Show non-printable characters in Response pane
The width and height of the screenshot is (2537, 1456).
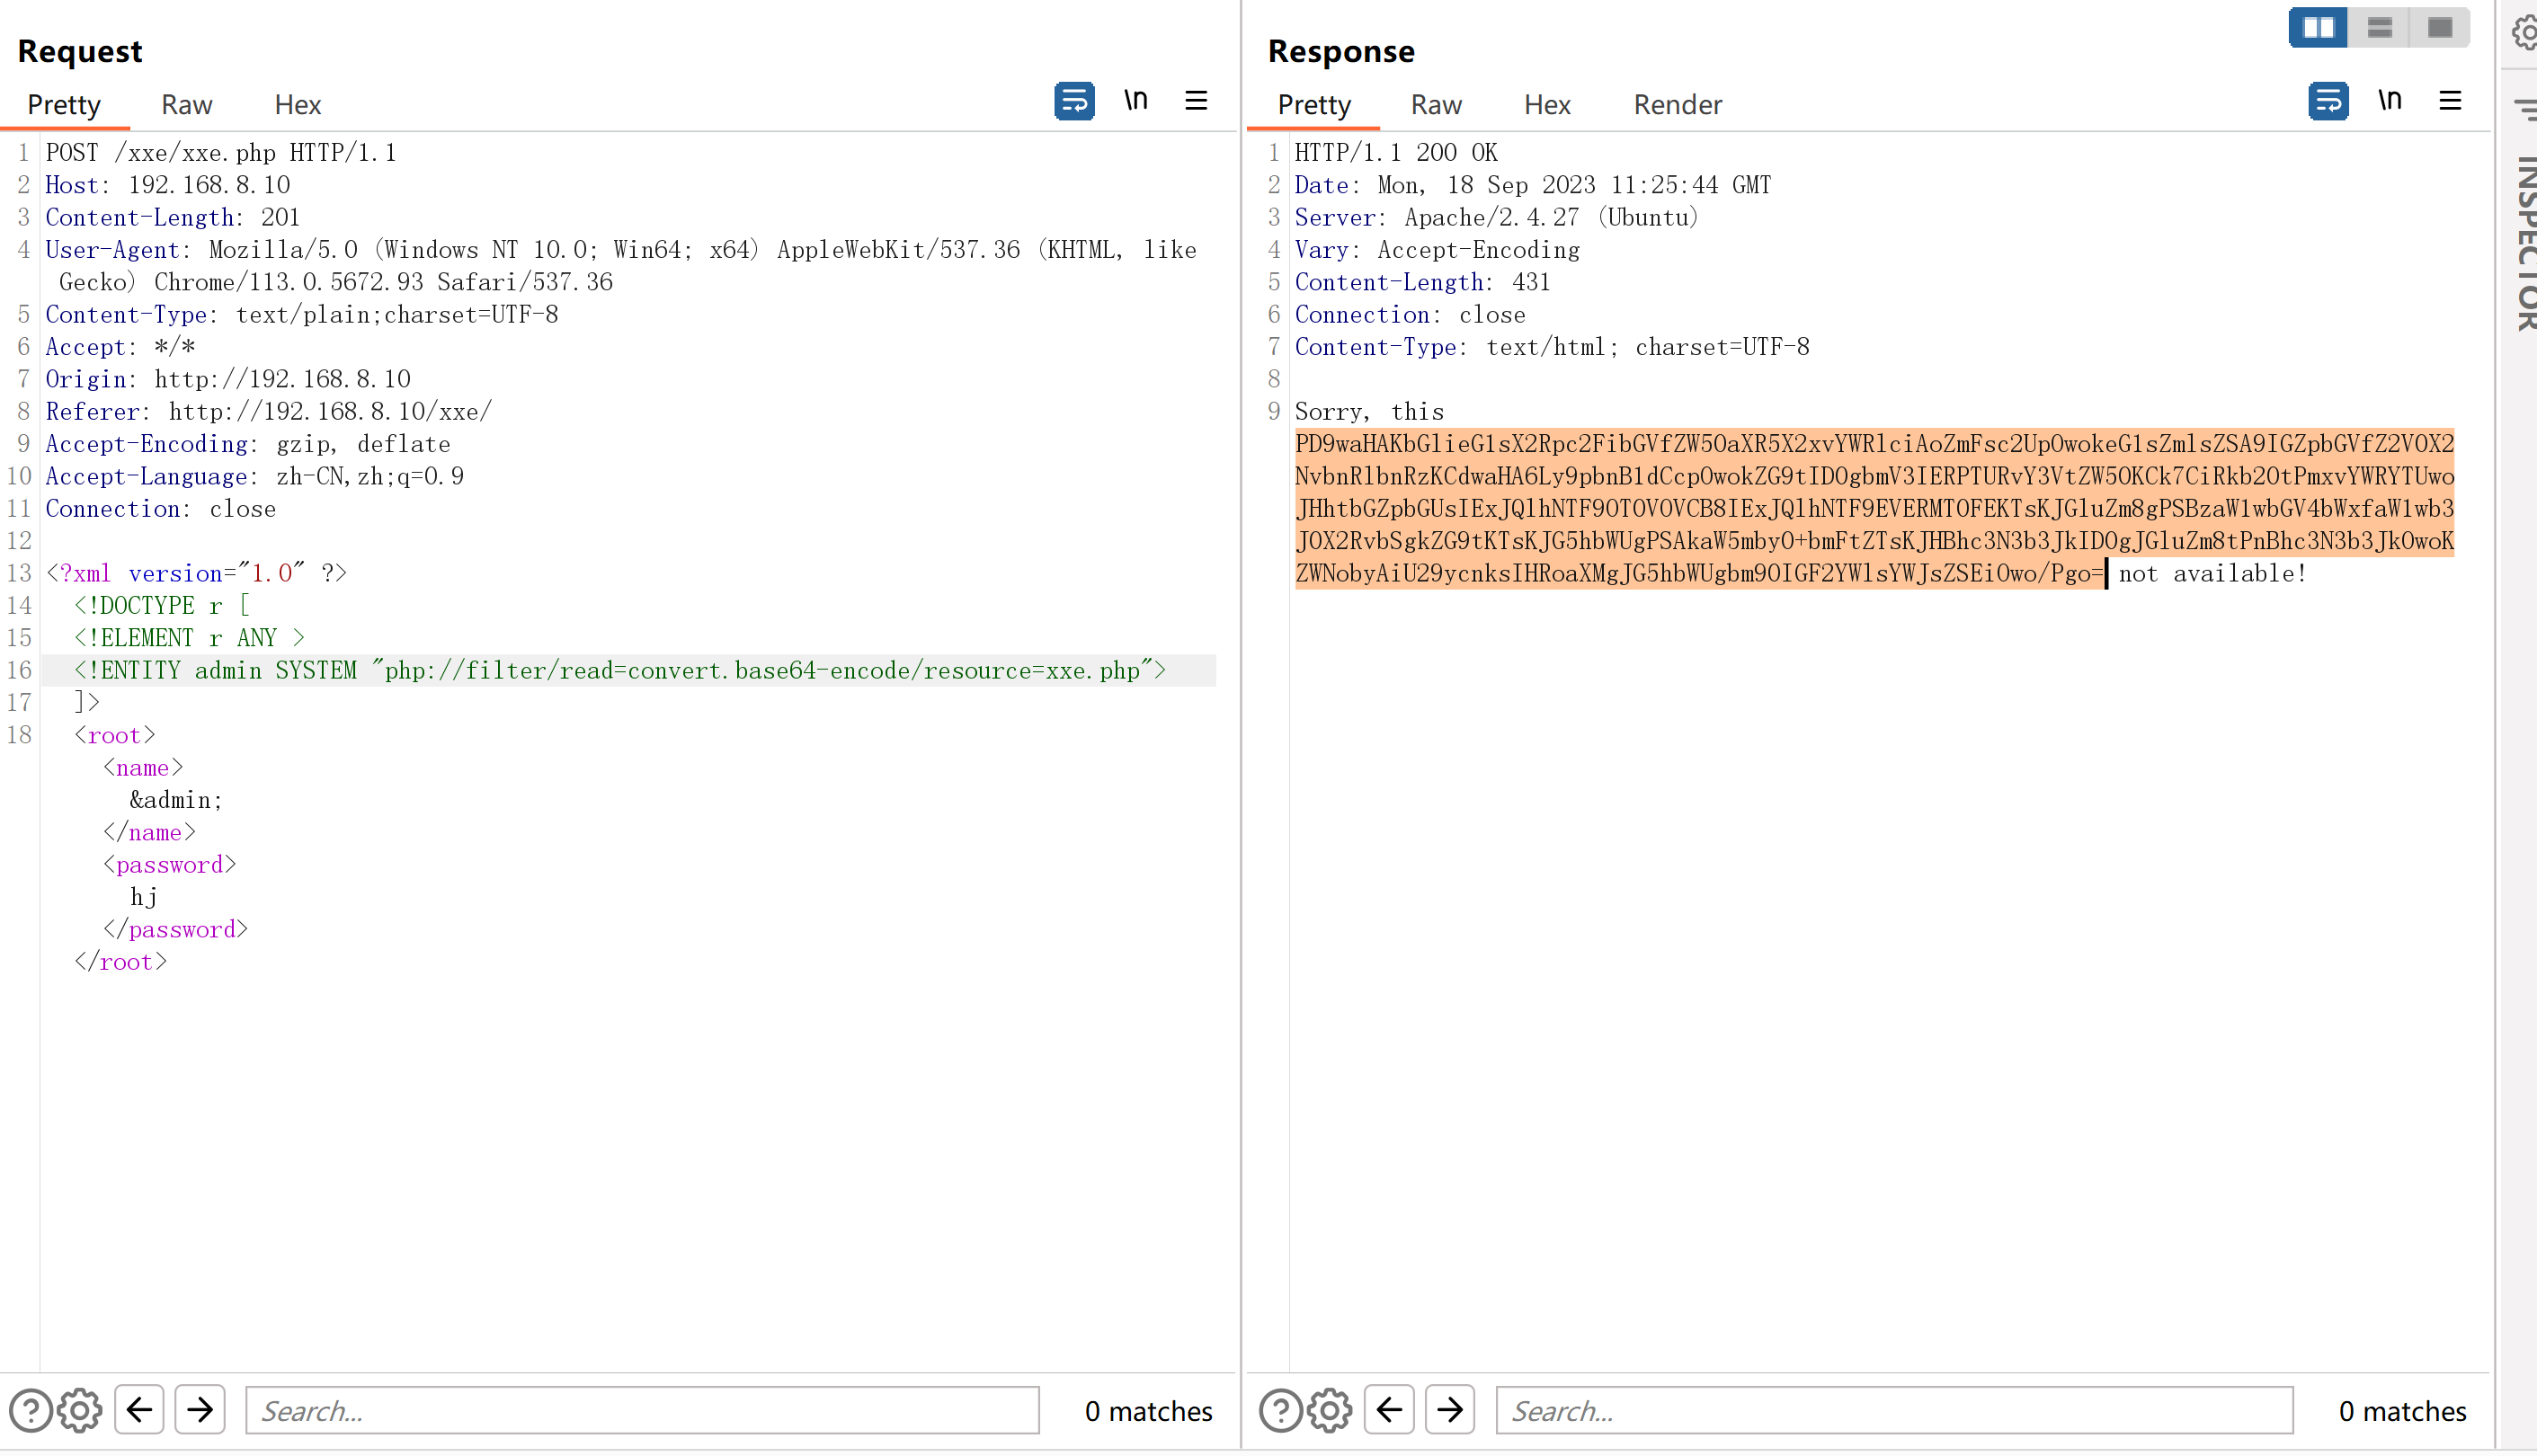(2389, 101)
